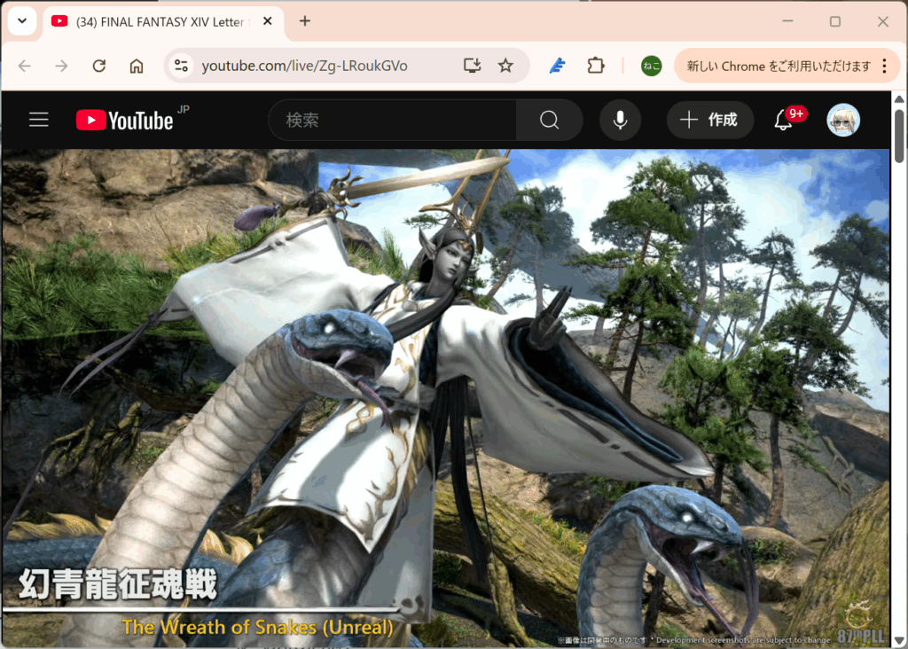
Task: Open the YouTube account avatar menu
Action: click(x=843, y=120)
